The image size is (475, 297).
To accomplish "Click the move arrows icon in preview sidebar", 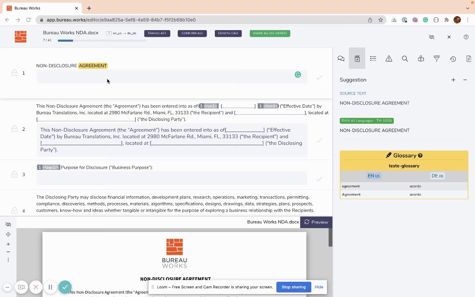I will 8,234.
